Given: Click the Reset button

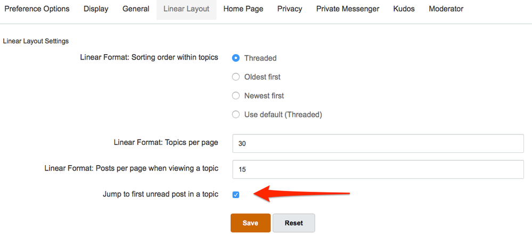Looking at the screenshot, I should (294, 223).
